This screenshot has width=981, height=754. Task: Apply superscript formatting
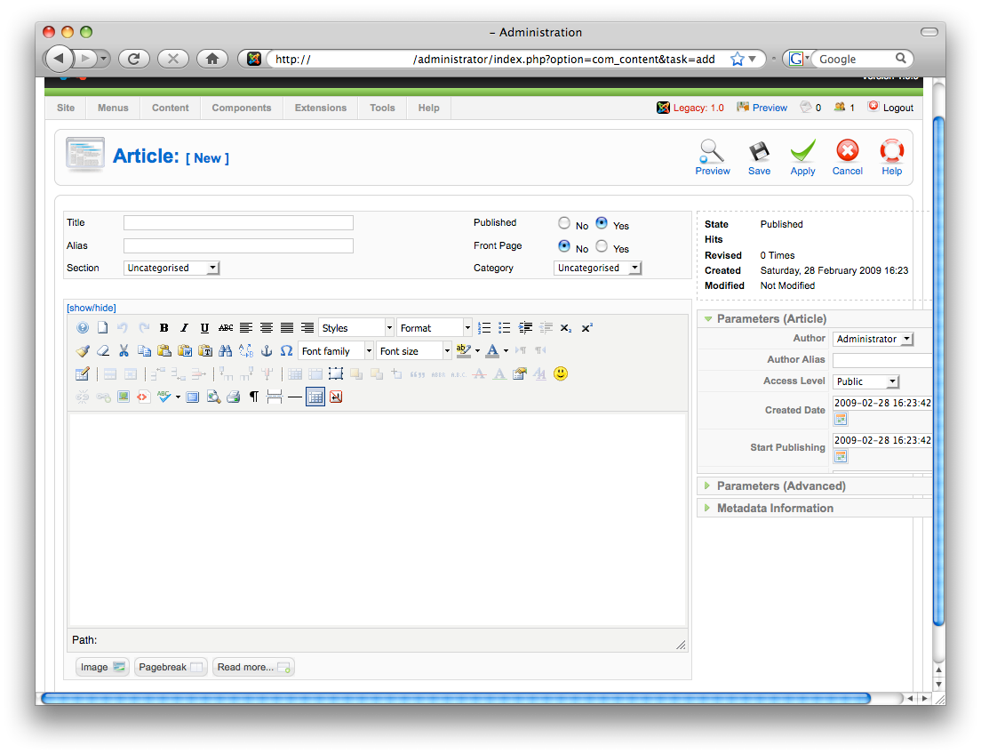point(586,327)
